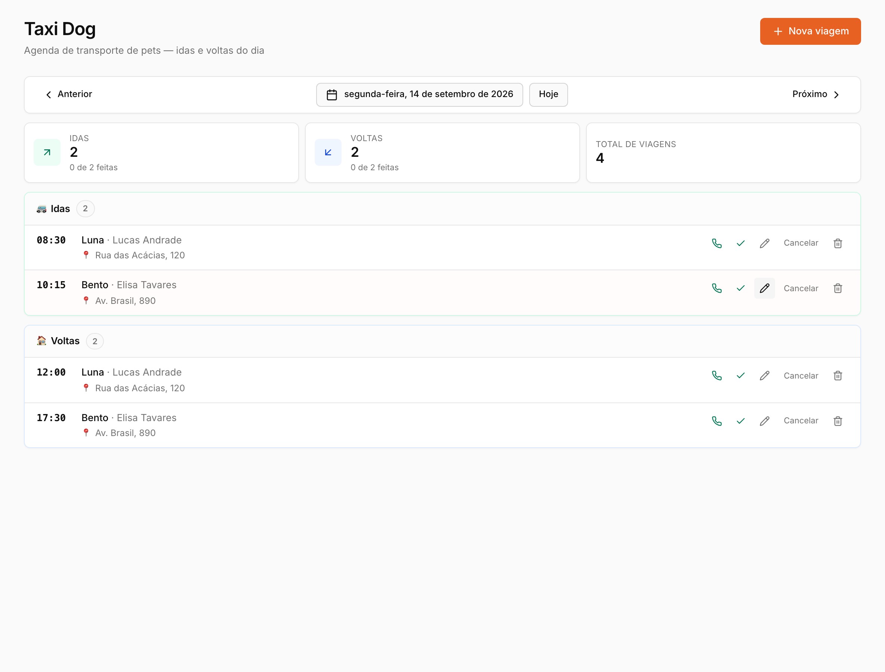Call owner of Bento's 10:15 trip
885x672 pixels.
coord(717,288)
